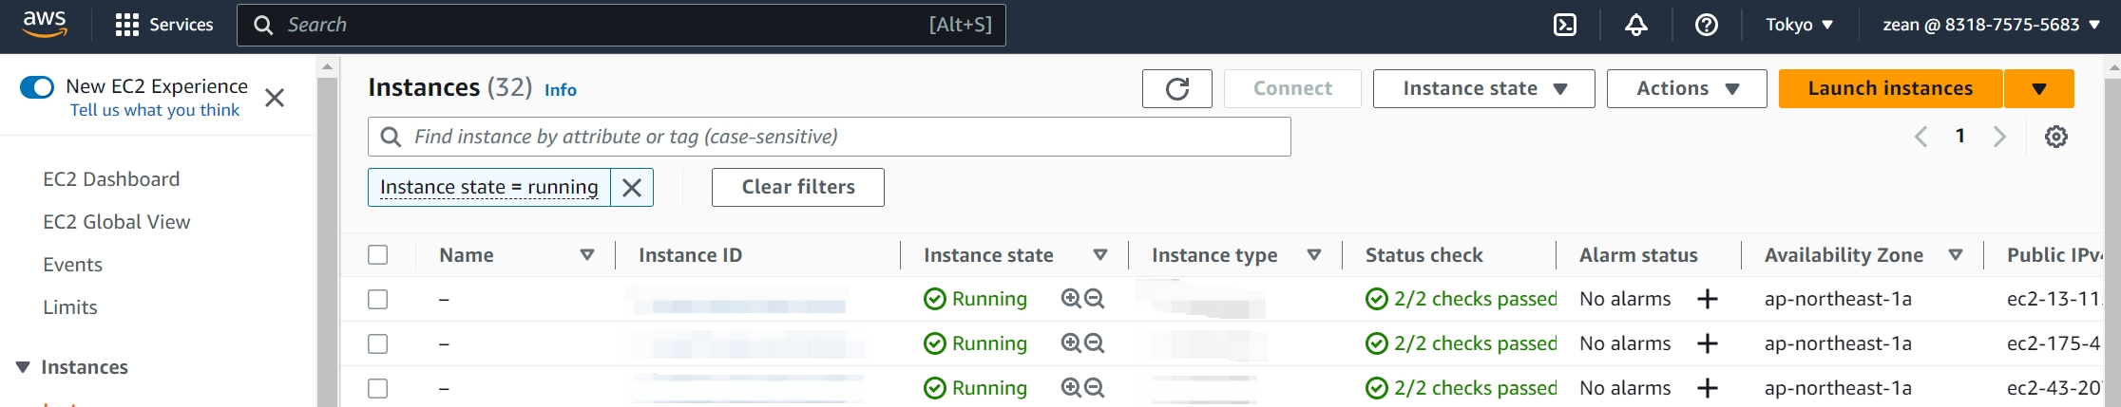Open the notifications bell
Viewport: 2121px width, 407px height.
click(x=1636, y=25)
